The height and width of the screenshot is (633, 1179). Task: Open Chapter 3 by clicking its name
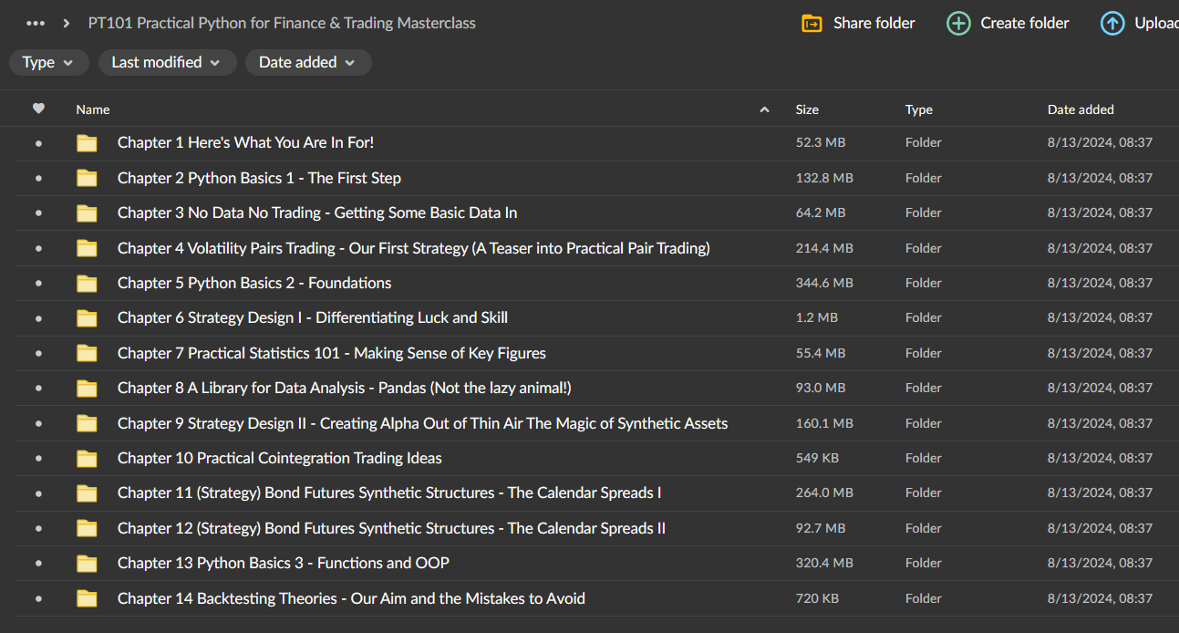point(316,213)
